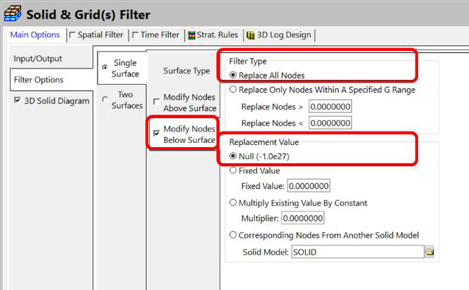The image size is (469, 290).
Task: Enable the Spatial Filter checkbox
Action: point(73,35)
